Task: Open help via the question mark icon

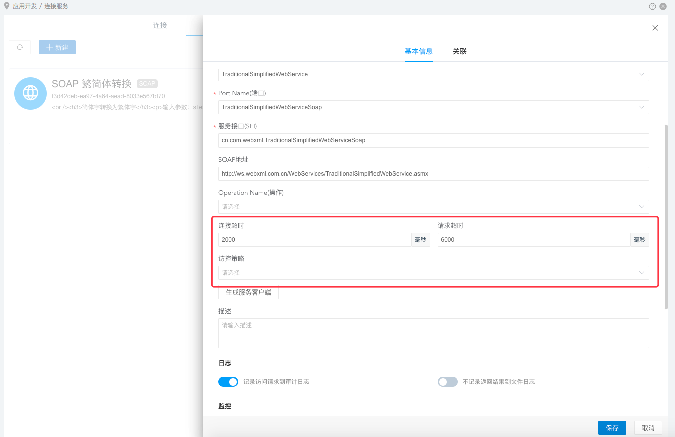Action: 652,6
